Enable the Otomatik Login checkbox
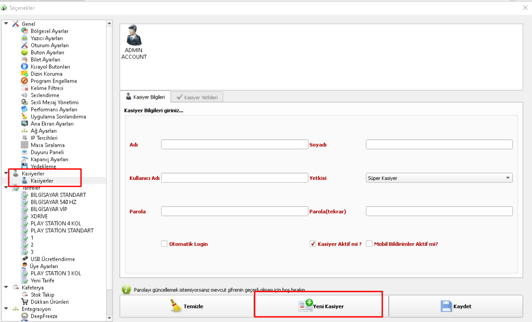The image size is (532, 322). [164, 244]
